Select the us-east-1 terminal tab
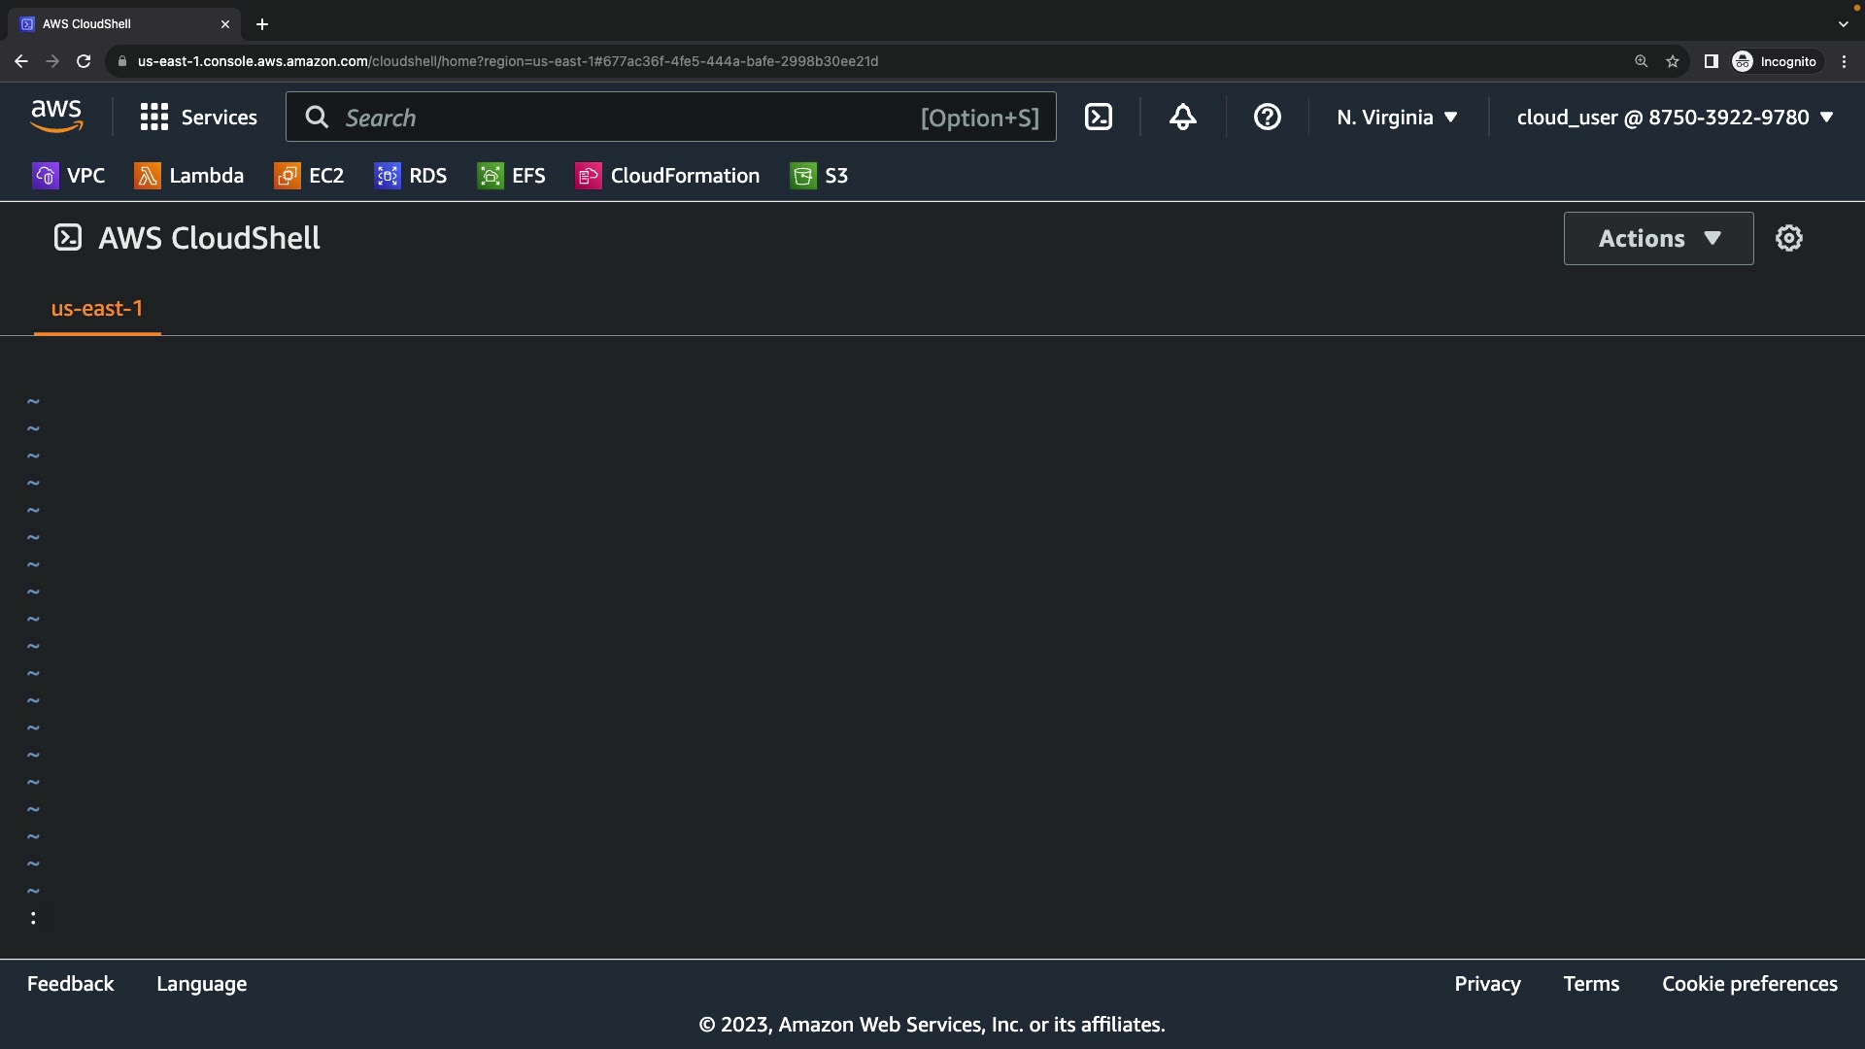The image size is (1865, 1049). 97,309
